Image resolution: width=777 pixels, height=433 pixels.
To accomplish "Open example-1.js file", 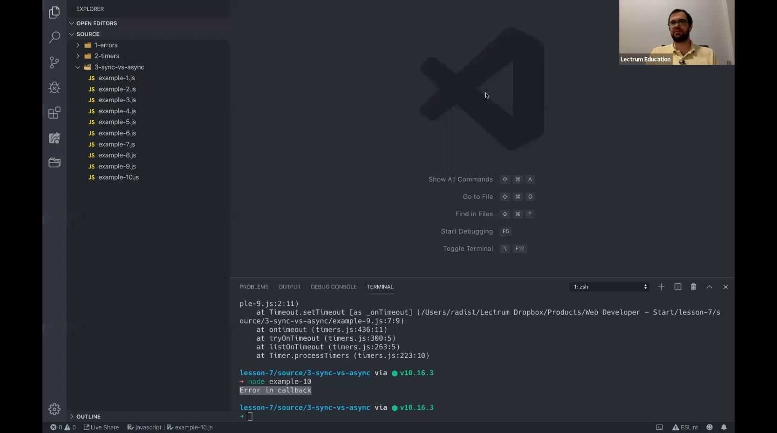I will click(148, 78).
